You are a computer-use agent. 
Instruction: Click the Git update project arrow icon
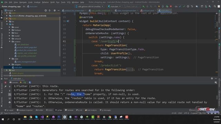(x=180, y=7)
